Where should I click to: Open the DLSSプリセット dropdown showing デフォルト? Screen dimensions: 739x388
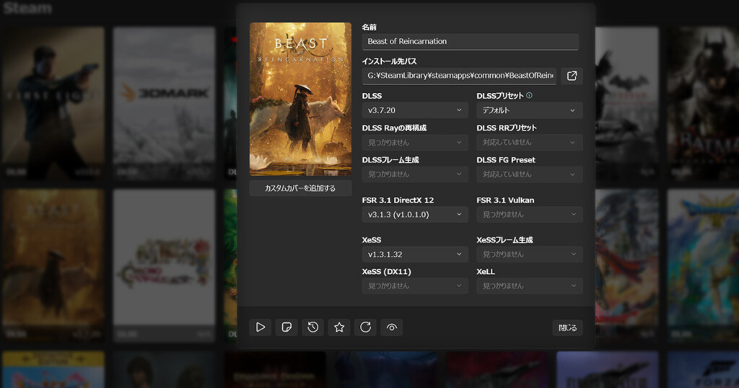click(529, 110)
